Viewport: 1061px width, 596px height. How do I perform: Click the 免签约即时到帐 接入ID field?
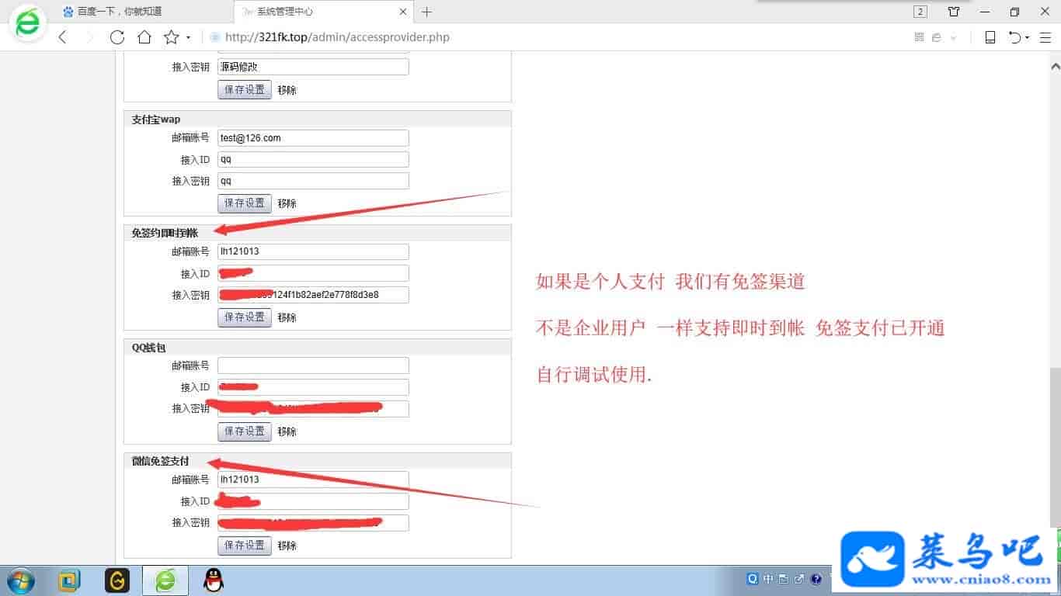click(313, 273)
